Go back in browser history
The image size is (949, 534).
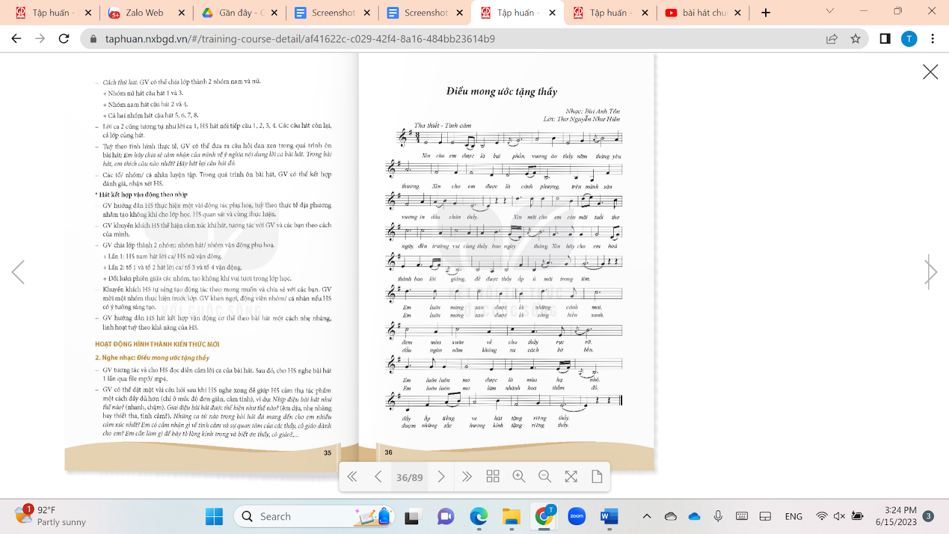point(16,39)
